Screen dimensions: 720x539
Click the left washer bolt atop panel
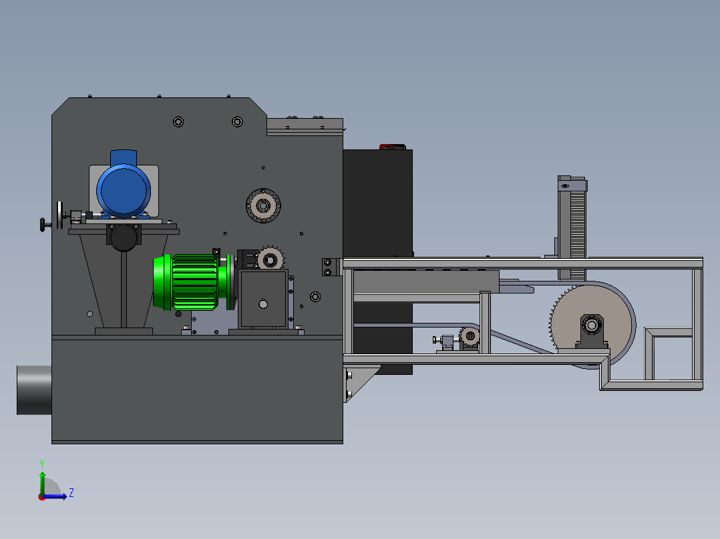coord(178,121)
